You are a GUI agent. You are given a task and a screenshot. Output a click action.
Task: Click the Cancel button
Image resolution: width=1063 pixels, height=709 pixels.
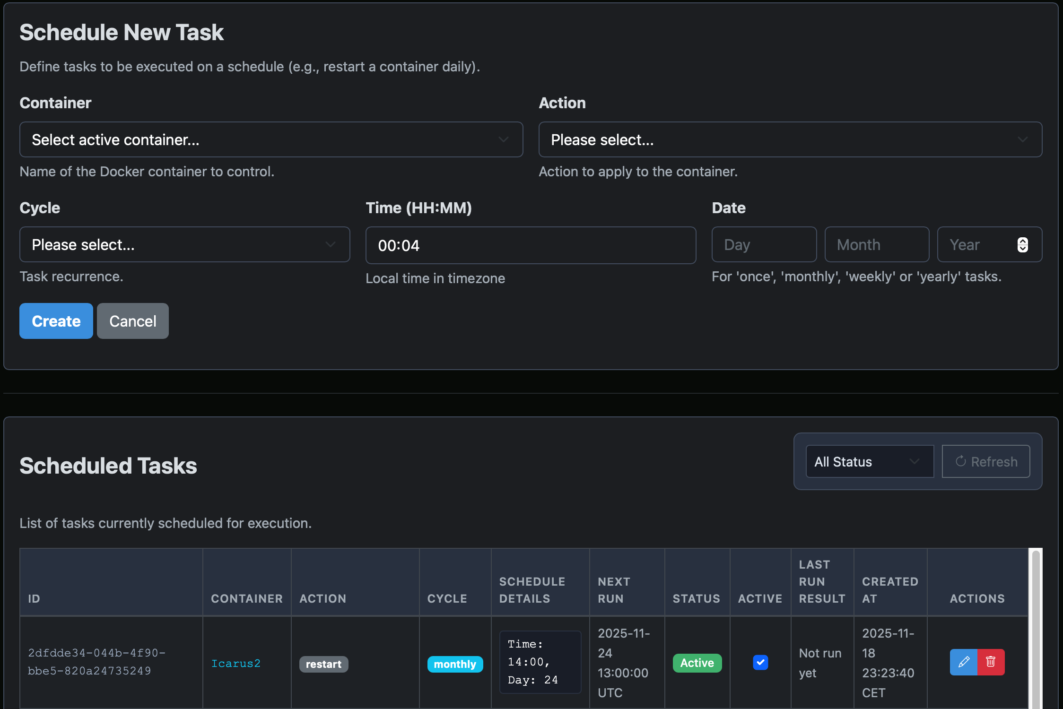tap(132, 321)
